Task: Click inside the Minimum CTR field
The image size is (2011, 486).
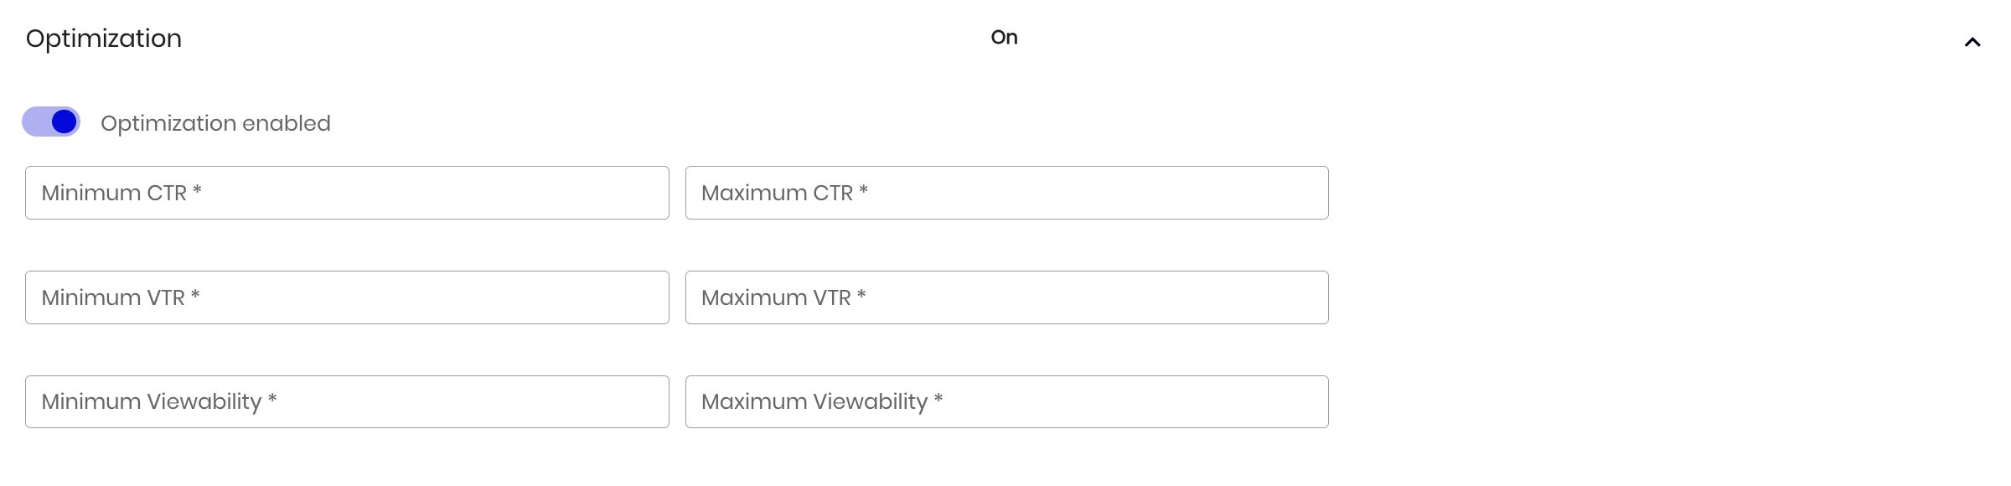Action: [347, 193]
